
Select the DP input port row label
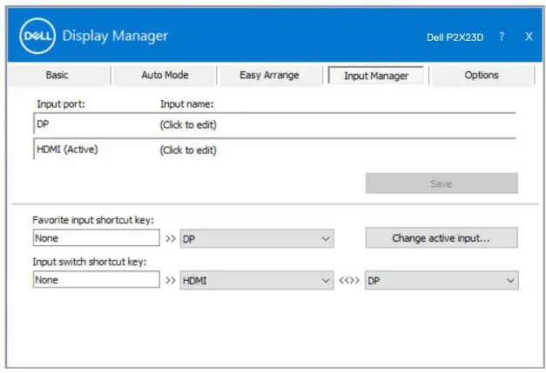point(43,123)
